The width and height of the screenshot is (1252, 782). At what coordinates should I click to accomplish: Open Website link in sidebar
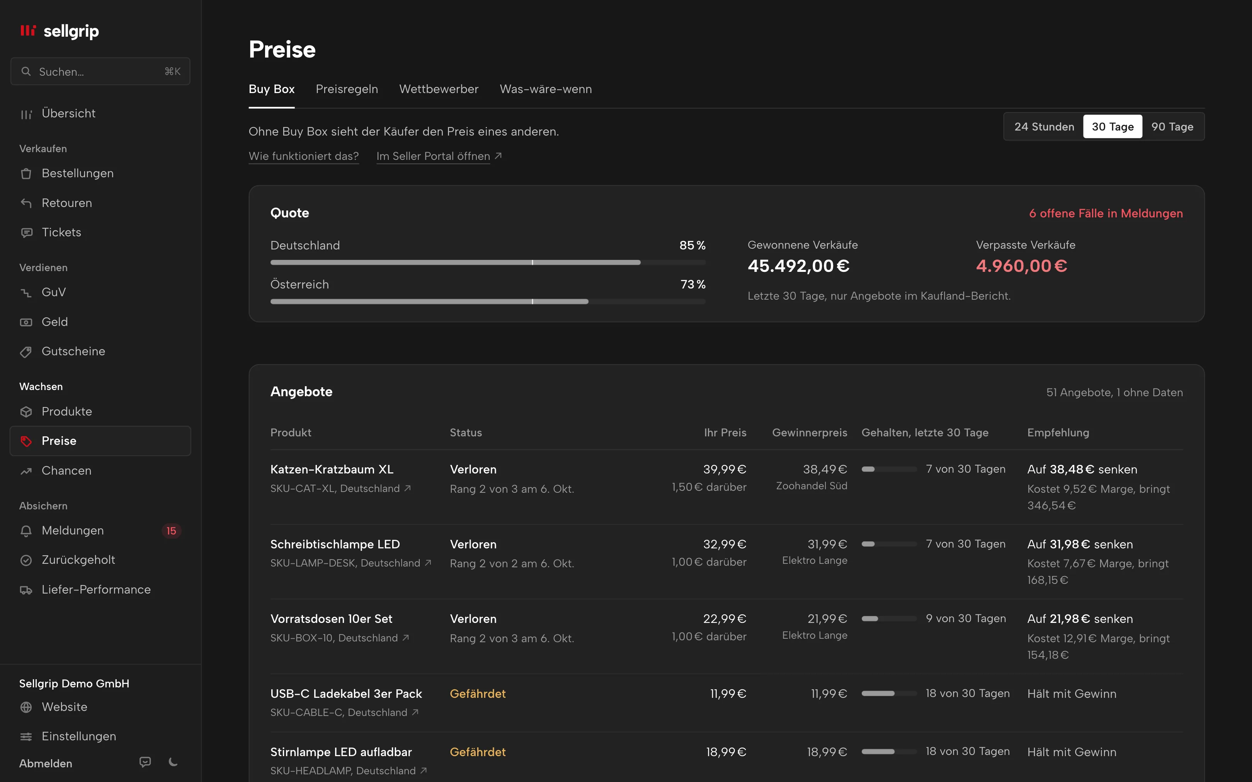point(100,707)
